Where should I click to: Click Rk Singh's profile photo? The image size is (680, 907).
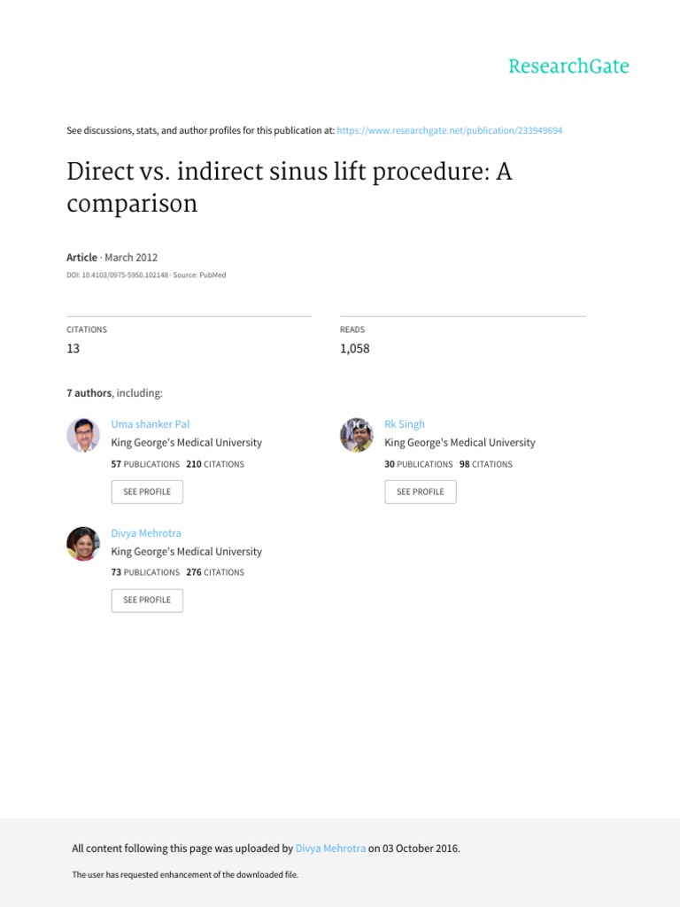(357, 435)
